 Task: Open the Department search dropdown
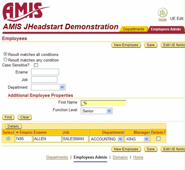tap(62, 87)
